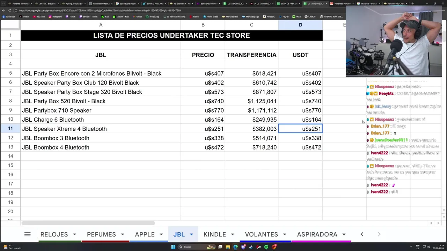Open the Wise bookmark
Viewport: 447px width, 251px height.
pos(296,17)
